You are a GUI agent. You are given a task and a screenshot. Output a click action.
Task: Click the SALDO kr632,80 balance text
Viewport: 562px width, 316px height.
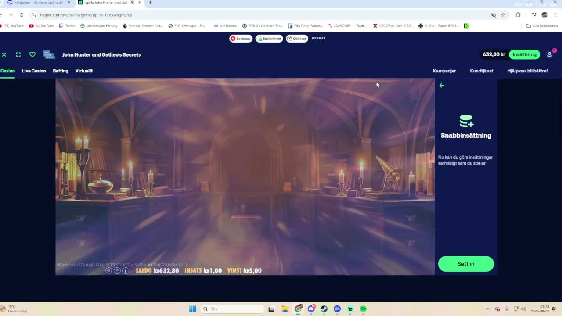click(x=157, y=271)
